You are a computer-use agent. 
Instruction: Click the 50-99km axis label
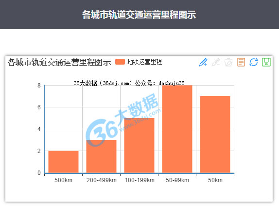click(x=177, y=180)
